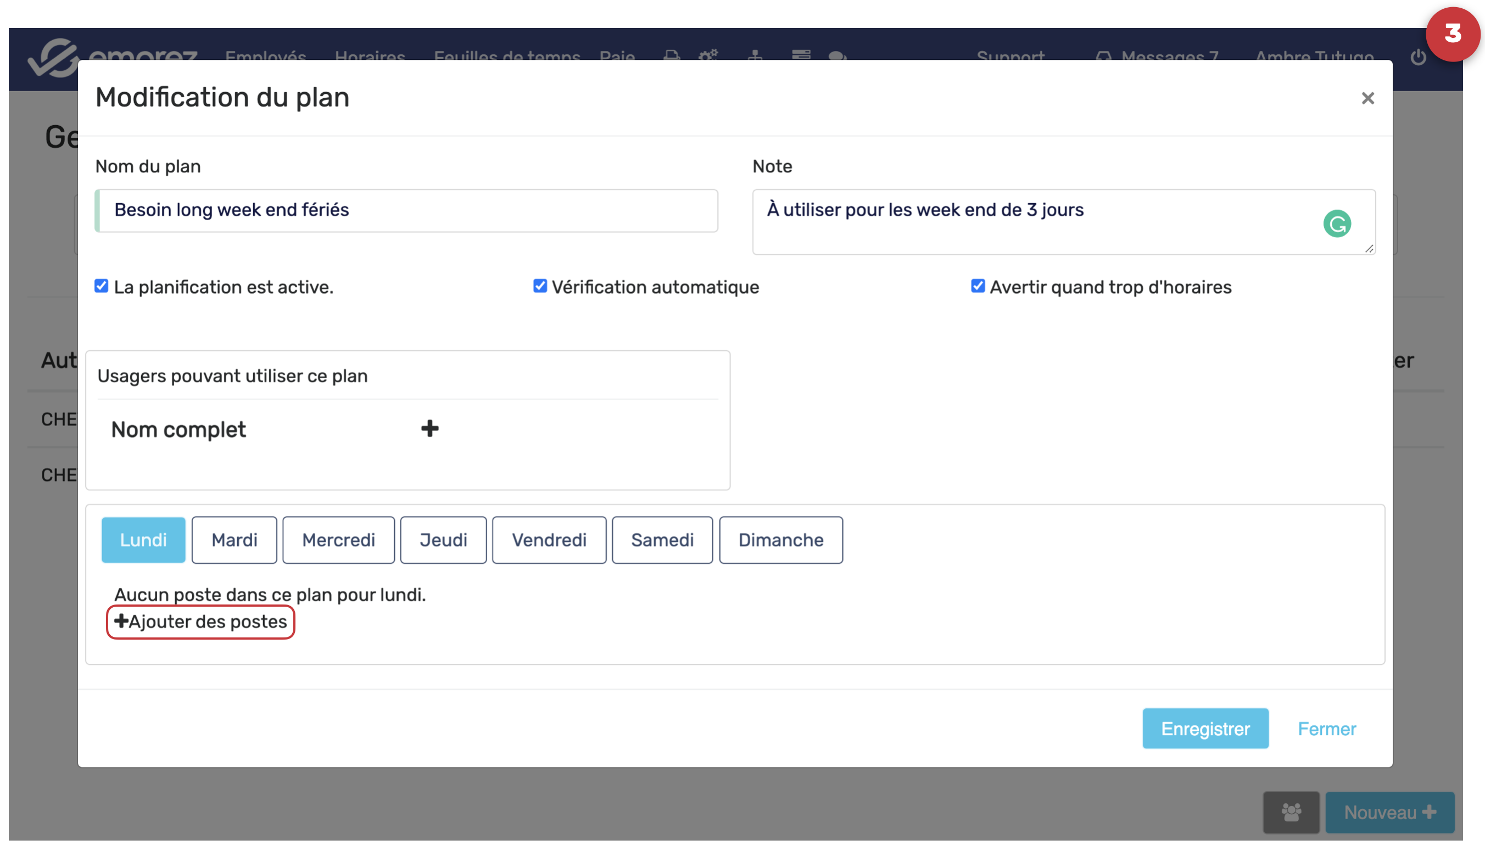The width and height of the screenshot is (1485, 851).
Task: Open the Vendredi day tab
Action: pyautogui.click(x=549, y=540)
